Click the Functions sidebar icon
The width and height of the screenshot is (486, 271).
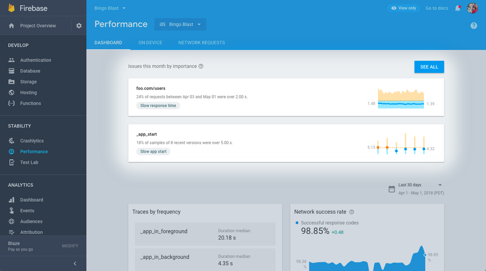pos(12,103)
